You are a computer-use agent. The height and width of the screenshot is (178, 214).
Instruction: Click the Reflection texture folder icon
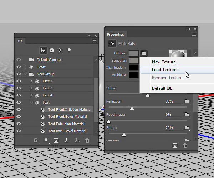pos(187,101)
